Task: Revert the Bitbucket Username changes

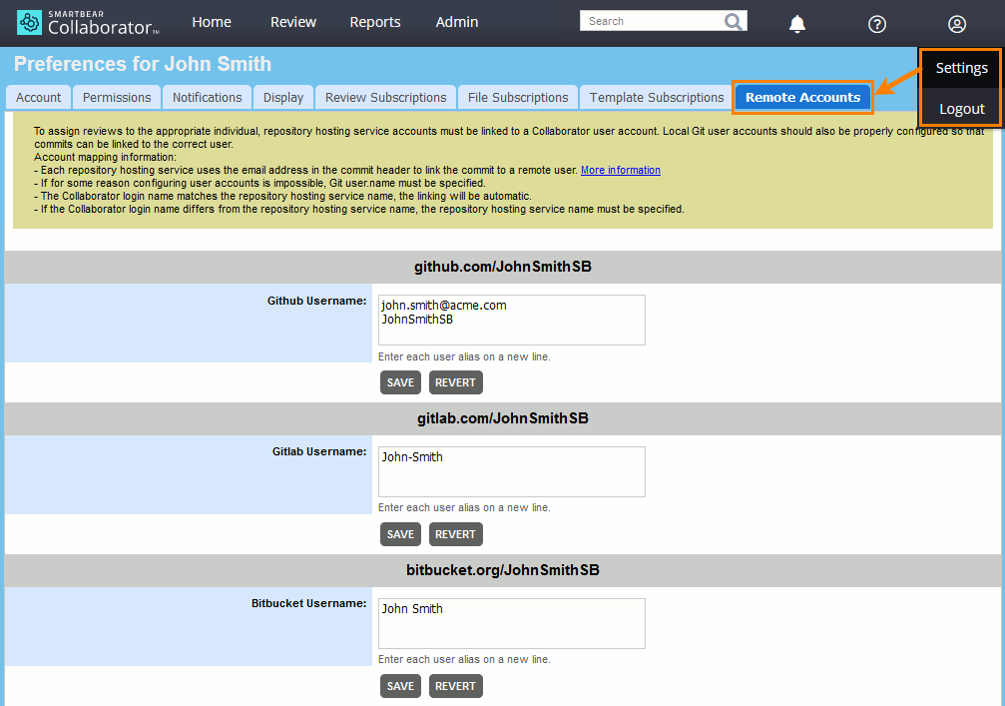Action: pos(456,686)
